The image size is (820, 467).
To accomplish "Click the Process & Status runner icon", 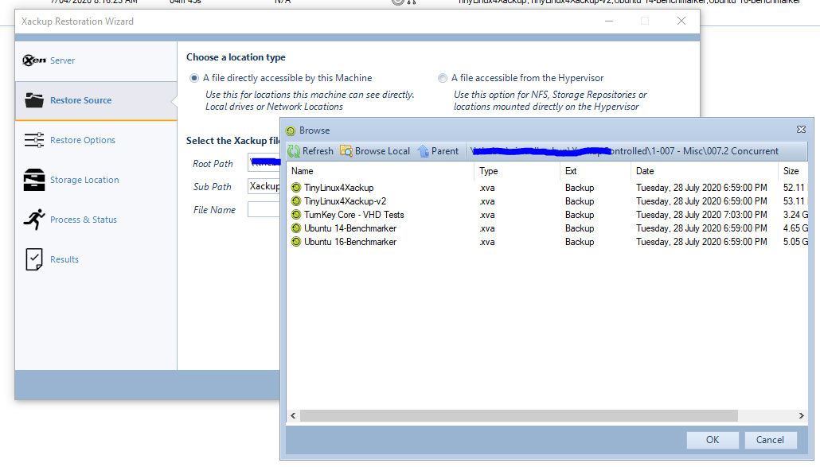I will (34, 220).
